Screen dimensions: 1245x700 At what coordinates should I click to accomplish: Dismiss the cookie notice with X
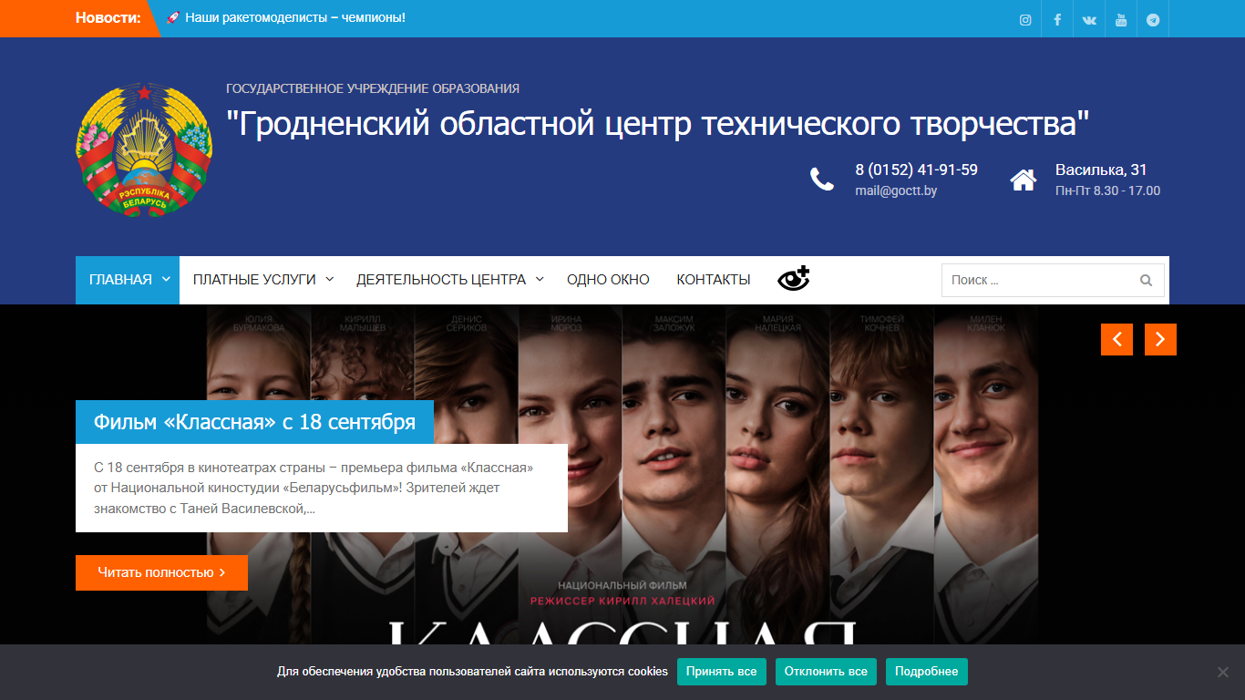click(1222, 672)
